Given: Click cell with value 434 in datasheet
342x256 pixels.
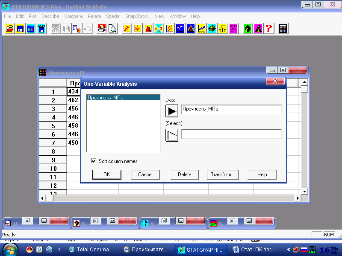Looking at the screenshot, I should 74,91.
